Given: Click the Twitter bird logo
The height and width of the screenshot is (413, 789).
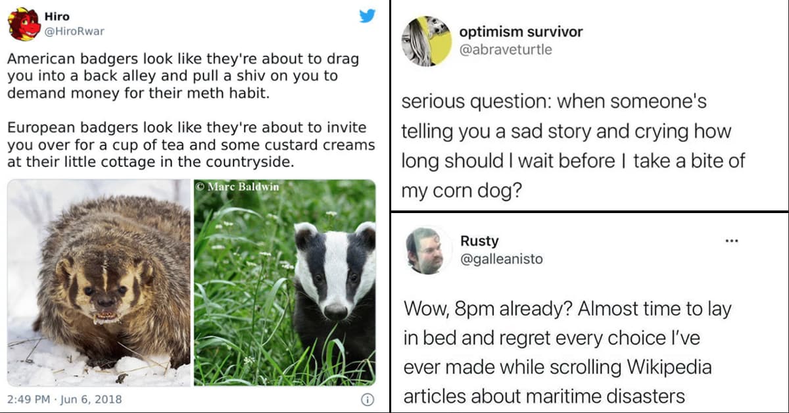Looking at the screenshot, I should click(x=367, y=16).
